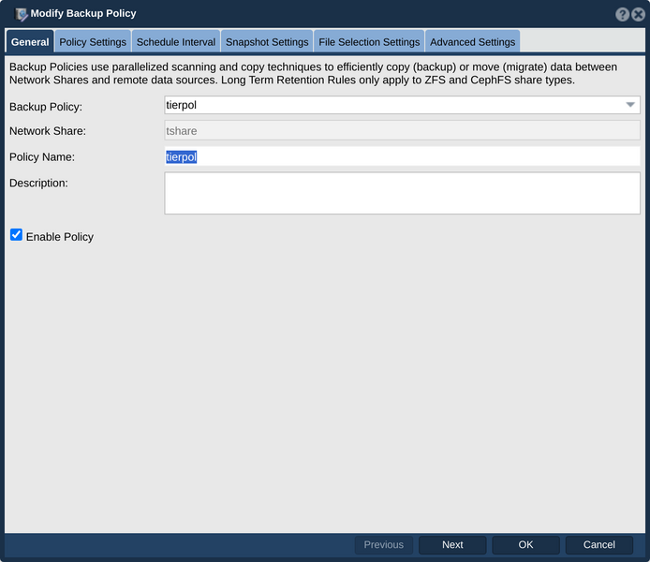Close the Modify Backup Policy dialog
This screenshot has width=650, height=562.
[638, 14]
